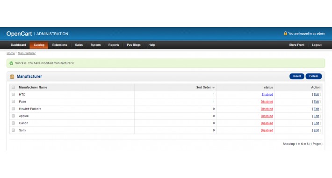
Task: Toggle Applee's Disabled status link
Action: [x=267, y=116]
